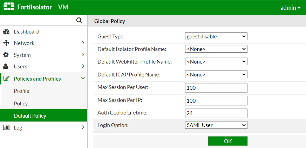Click the Global Policy heading
Screen dimensions: 306x148
click(109, 21)
